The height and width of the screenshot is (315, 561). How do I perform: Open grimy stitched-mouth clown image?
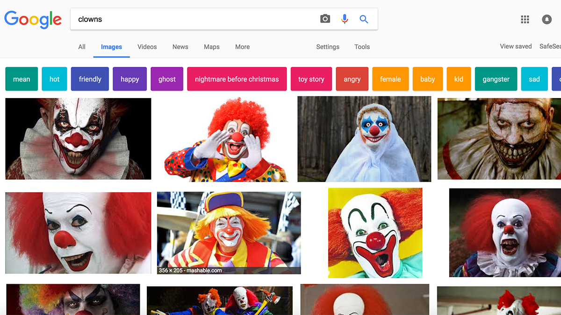tap(499, 139)
